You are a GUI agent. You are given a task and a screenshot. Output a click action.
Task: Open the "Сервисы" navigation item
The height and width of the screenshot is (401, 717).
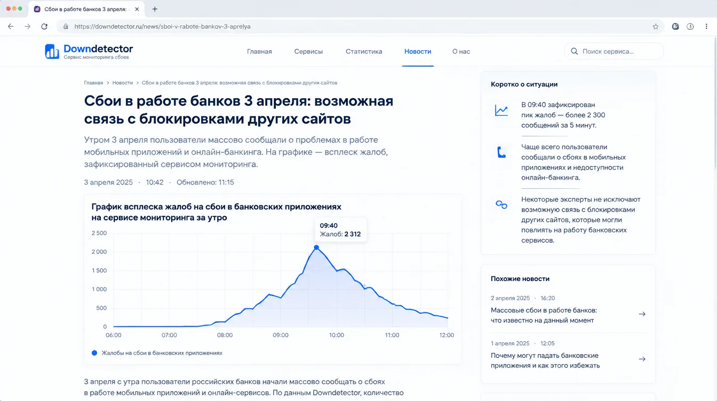click(x=308, y=52)
